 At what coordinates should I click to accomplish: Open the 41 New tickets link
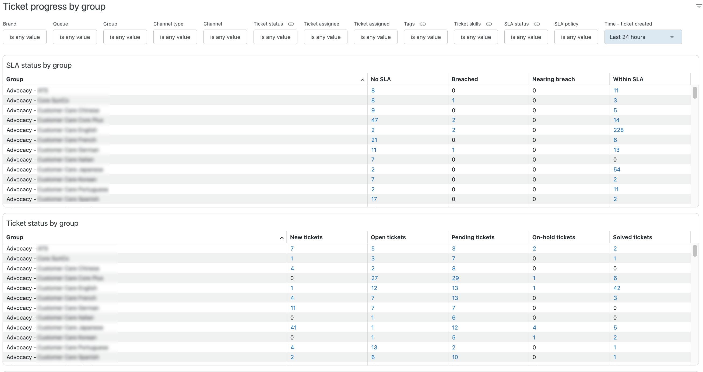point(293,328)
